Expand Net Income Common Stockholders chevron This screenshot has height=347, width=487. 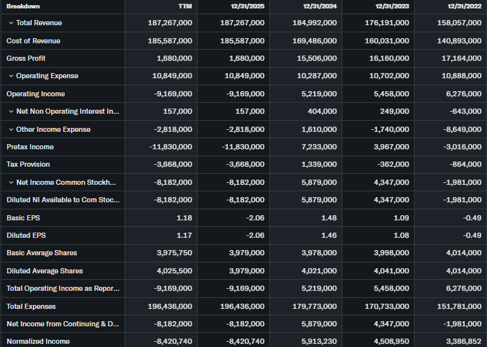click(x=11, y=182)
